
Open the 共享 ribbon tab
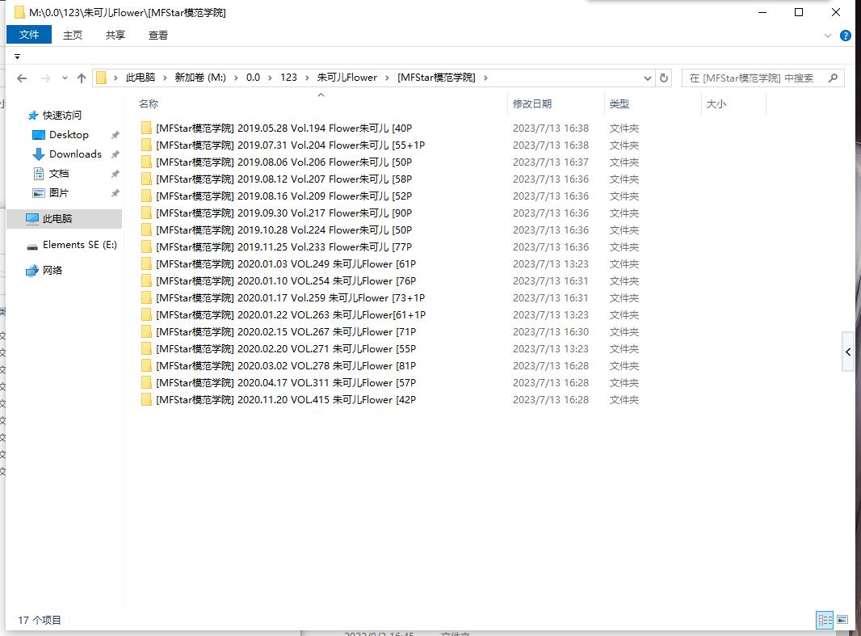[x=115, y=35]
